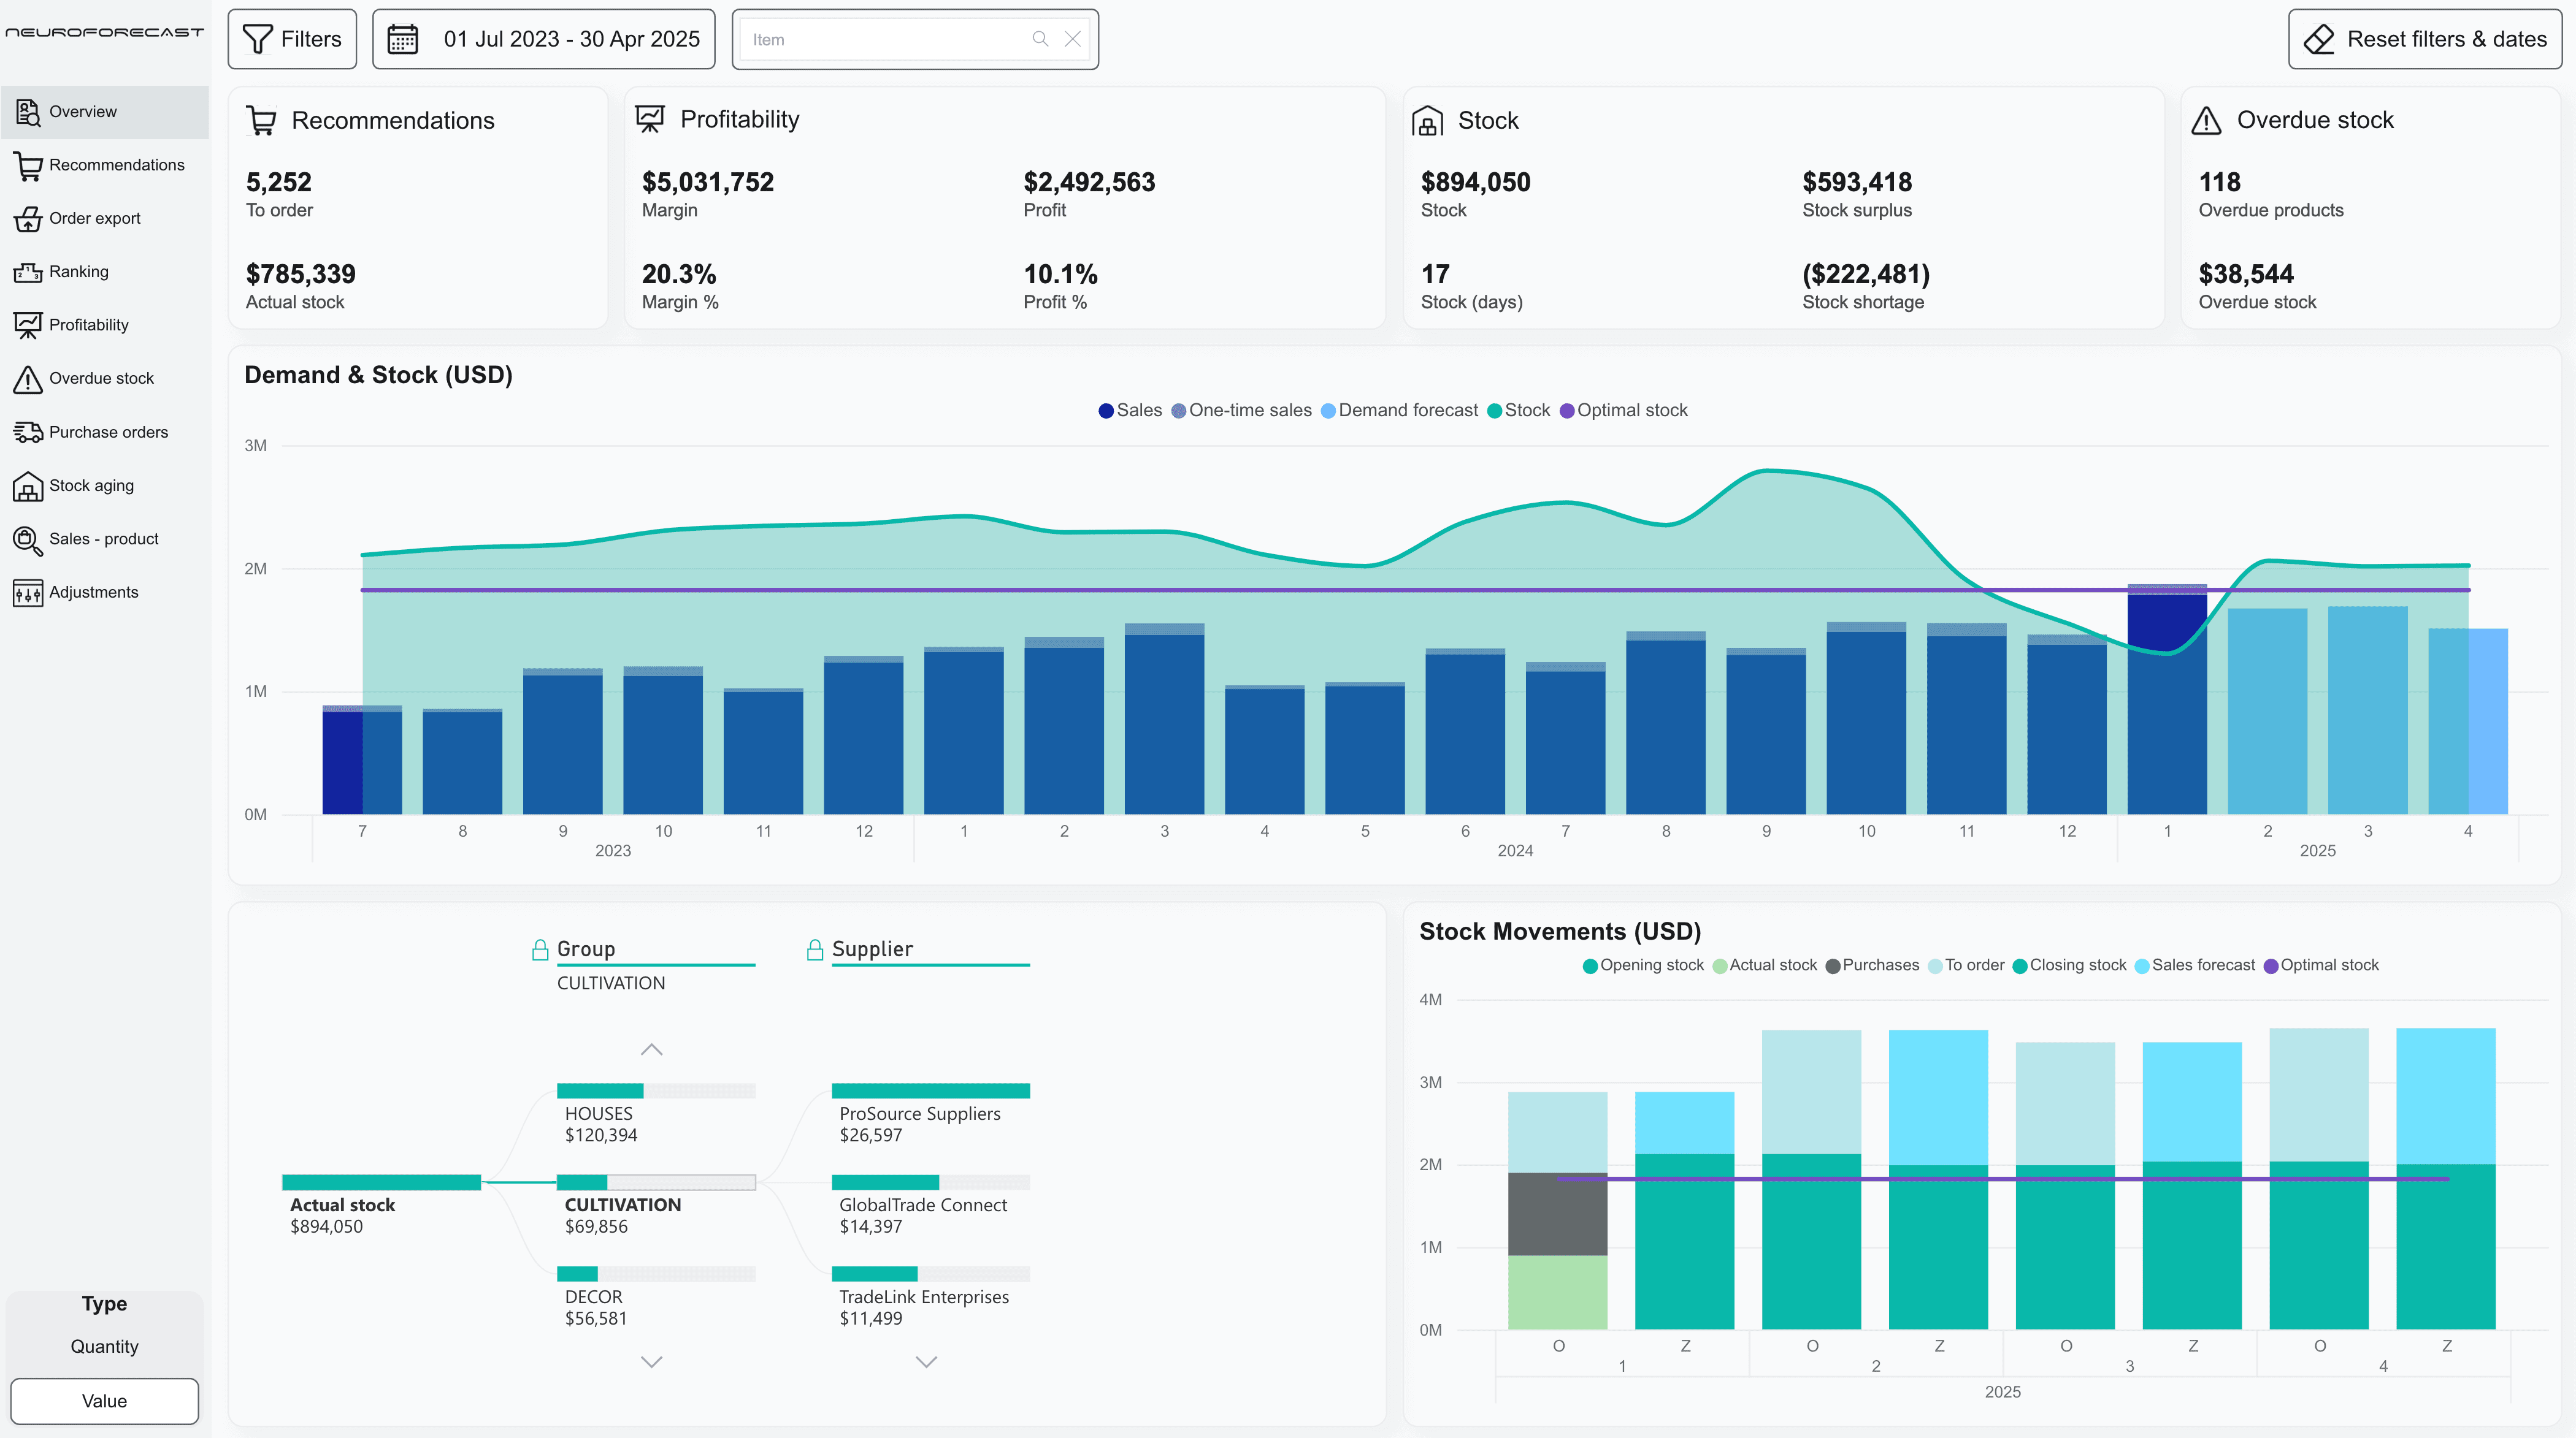Collapse the group list above HOUSES
This screenshot has width=2576, height=1438.
pyautogui.click(x=653, y=1049)
